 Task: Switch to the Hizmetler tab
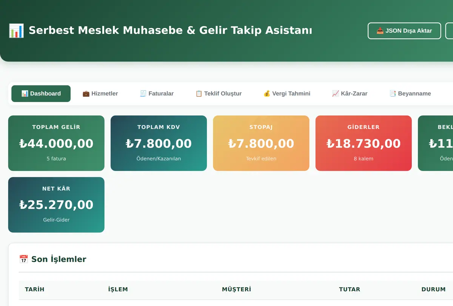pyautogui.click(x=100, y=94)
